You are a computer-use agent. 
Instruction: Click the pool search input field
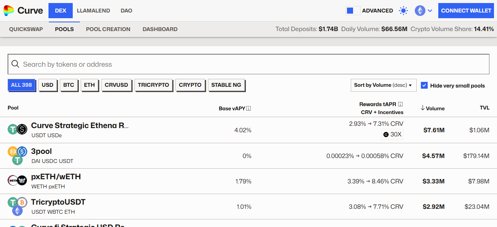(x=248, y=64)
